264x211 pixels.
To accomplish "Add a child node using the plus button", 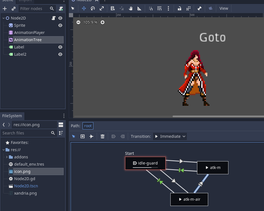I will pos(4,9).
